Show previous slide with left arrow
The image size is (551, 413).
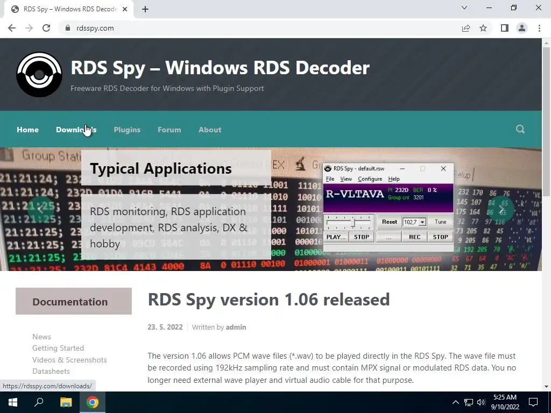point(41,210)
